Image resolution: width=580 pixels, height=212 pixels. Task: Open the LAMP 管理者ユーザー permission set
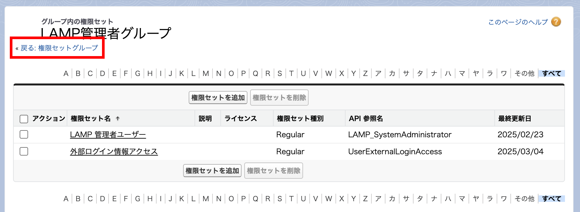tap(108, 135)
